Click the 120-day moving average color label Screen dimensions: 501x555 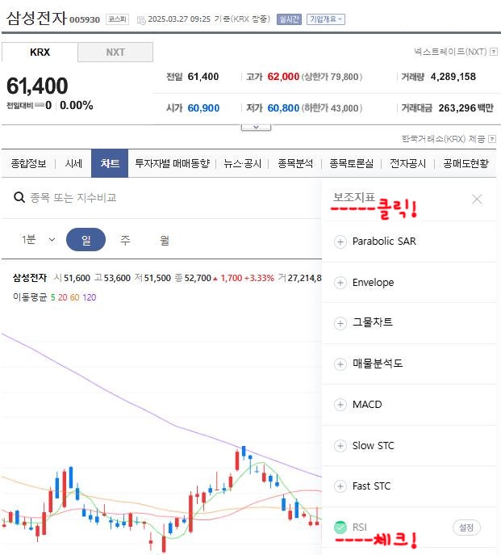click(x=90, y=297)
